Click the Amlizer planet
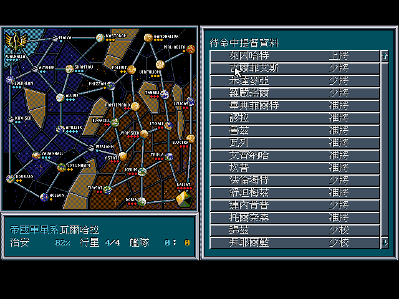Screen dimensions: 399x299 coord(60,129)
